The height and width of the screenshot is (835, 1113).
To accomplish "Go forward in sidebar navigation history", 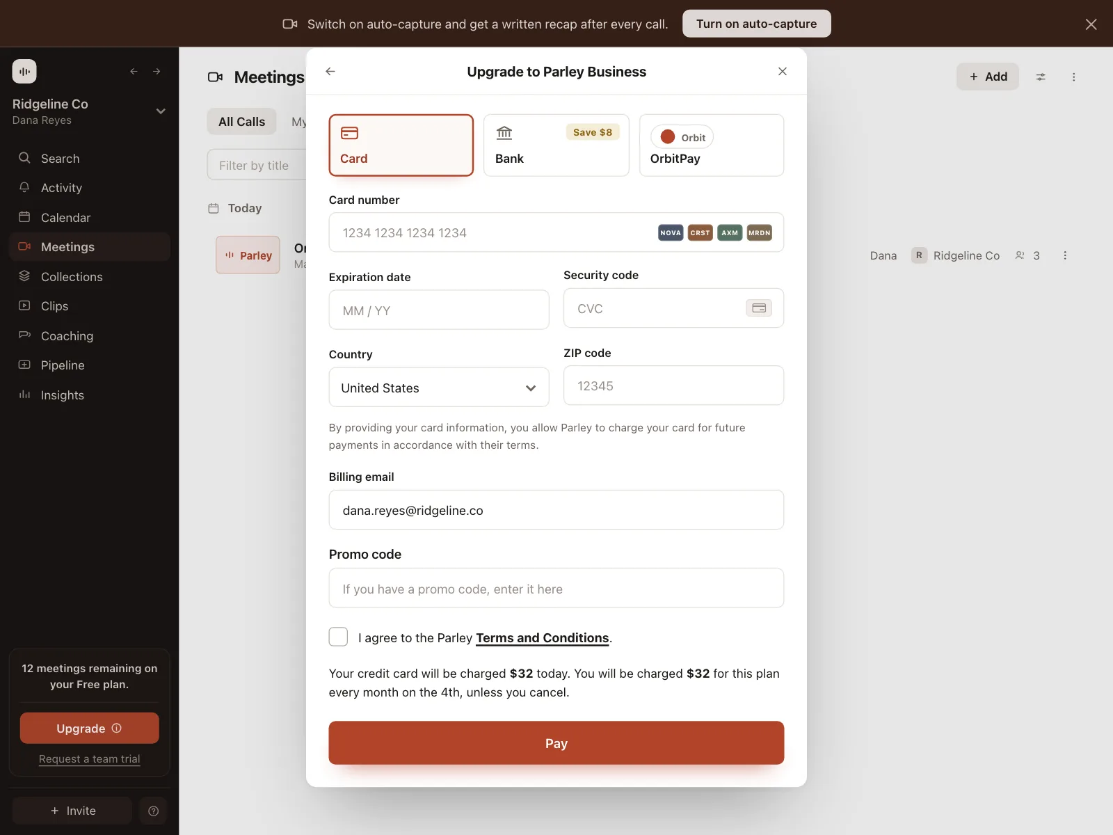I will pos(157,71).
